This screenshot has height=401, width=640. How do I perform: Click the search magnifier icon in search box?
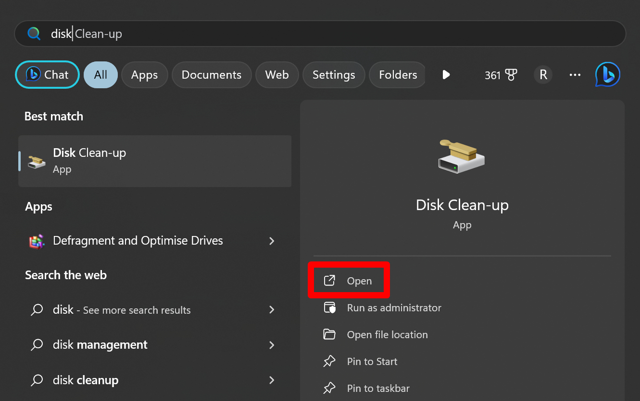34,34
